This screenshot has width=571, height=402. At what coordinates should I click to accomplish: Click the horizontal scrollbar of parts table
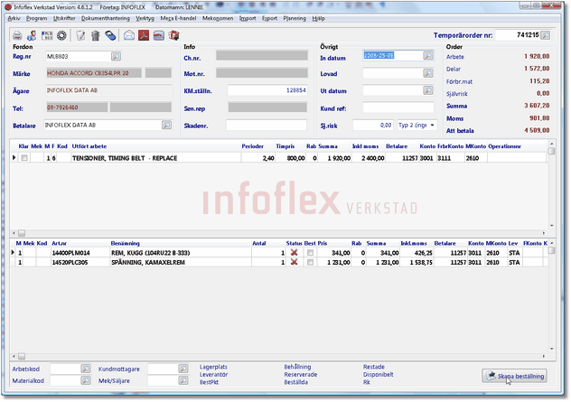pos(279,356)
